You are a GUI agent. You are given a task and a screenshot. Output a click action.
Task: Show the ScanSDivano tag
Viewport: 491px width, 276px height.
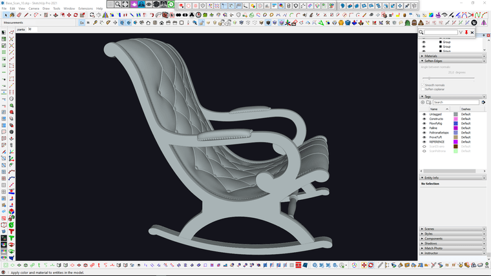pos(424,146)
